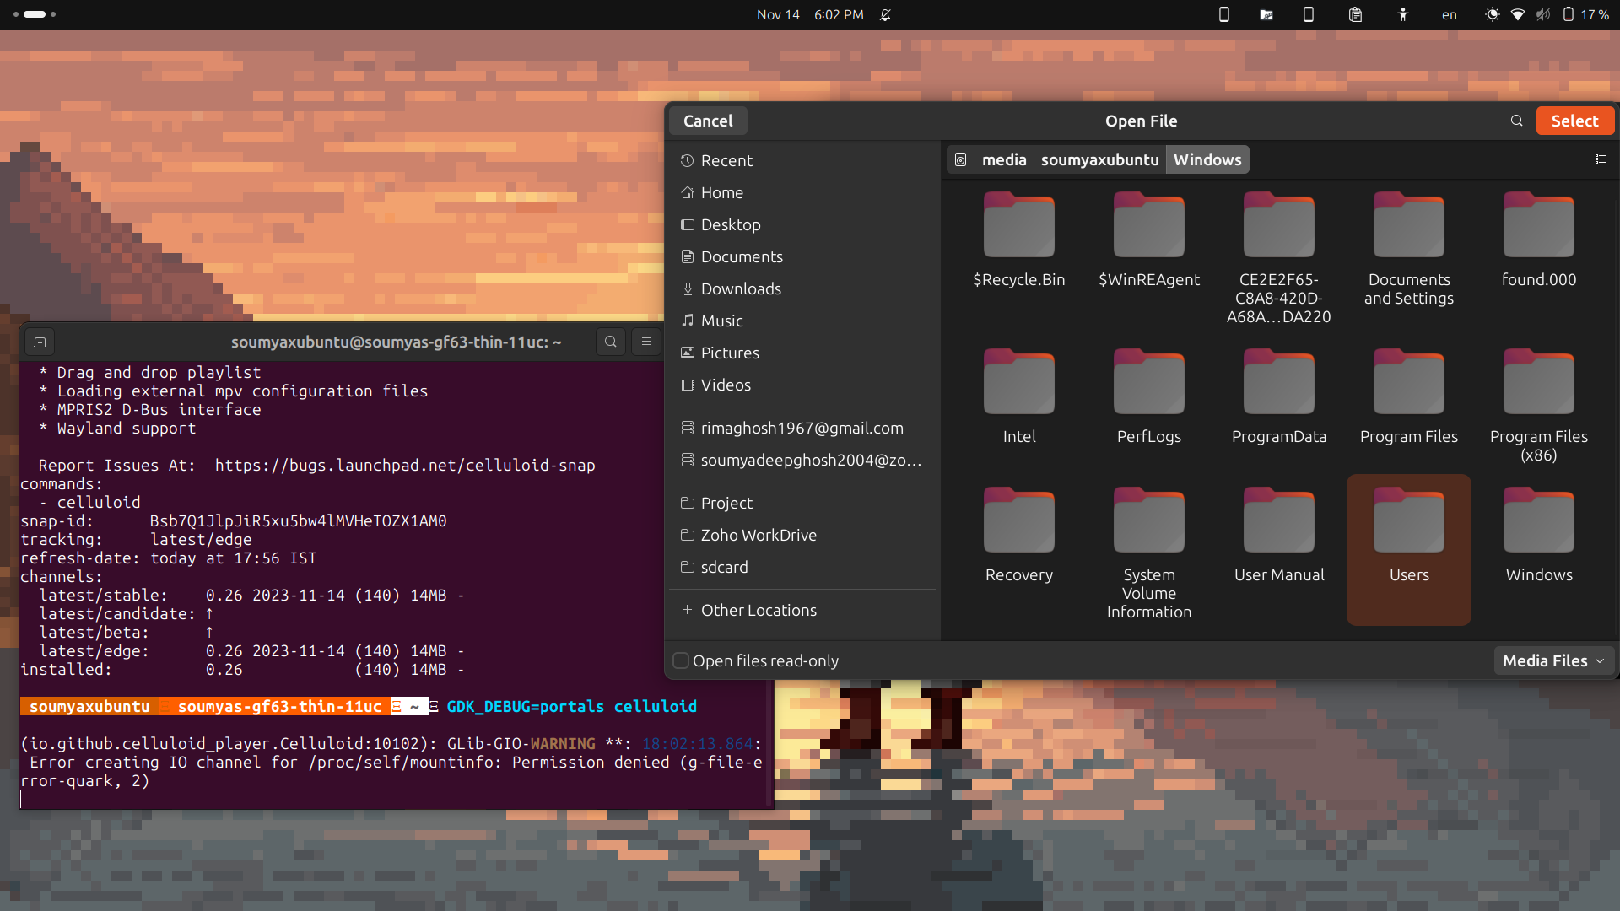
Task: Click the search icon in Open File dialog
Action: (x=1516, y=121)
